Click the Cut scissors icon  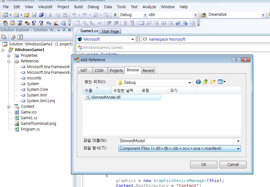tap(50, 15)
